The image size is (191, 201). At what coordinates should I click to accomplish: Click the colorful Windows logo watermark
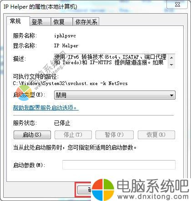pyautogui.click(x=103, y=190)
